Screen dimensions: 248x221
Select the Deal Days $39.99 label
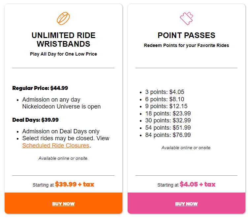[35, 120]
